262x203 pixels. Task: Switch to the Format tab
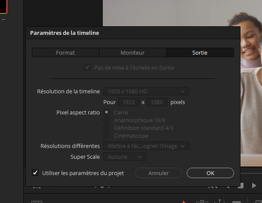point(65,52)
